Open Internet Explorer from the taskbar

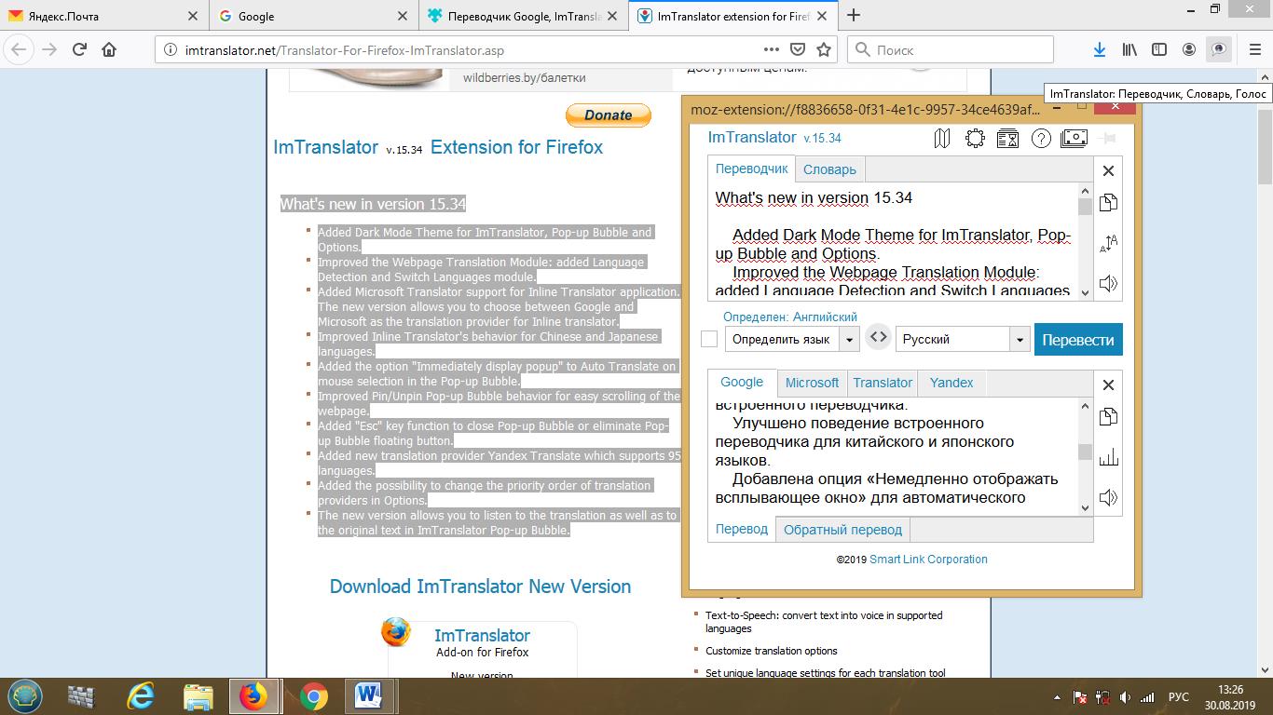coord(141,695)
